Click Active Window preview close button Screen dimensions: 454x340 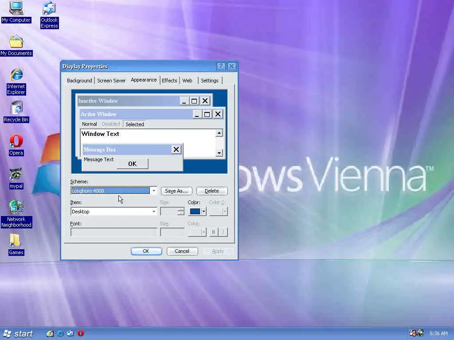pyautogui.click(x=218, y=114)
